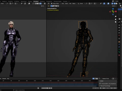This screenshot has width=122, height=91.
Task: Toggle overlays in right viewport
Action: point(108,4)
